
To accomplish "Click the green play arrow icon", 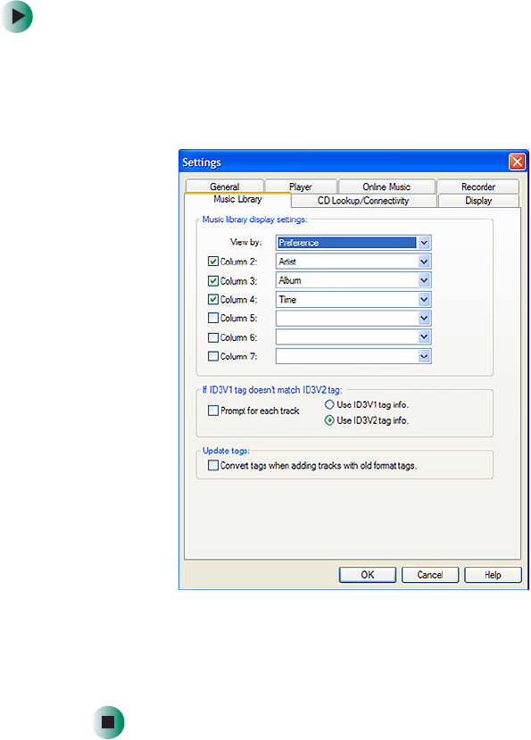I will tap(17, 17).
